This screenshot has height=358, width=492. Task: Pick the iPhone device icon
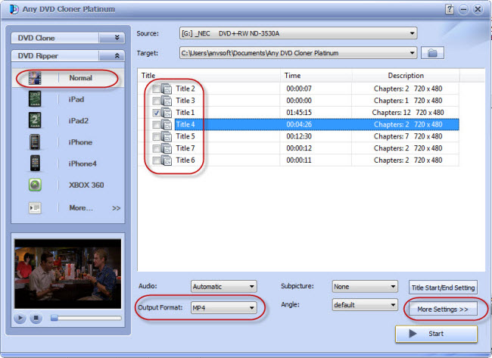tap(35, 142)
